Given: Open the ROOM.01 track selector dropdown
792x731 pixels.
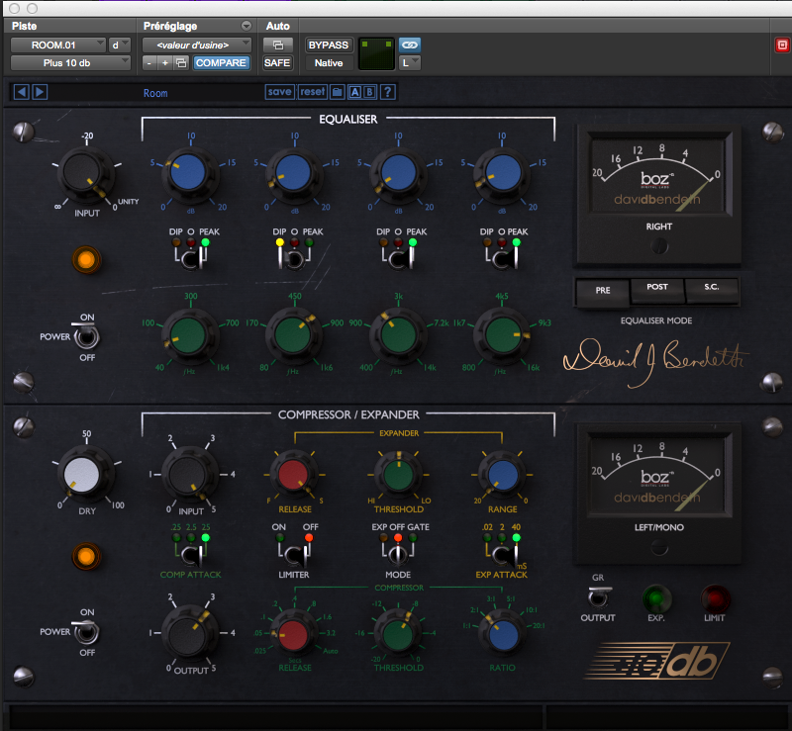Looking at the screenshot, I should coord(59,45).
